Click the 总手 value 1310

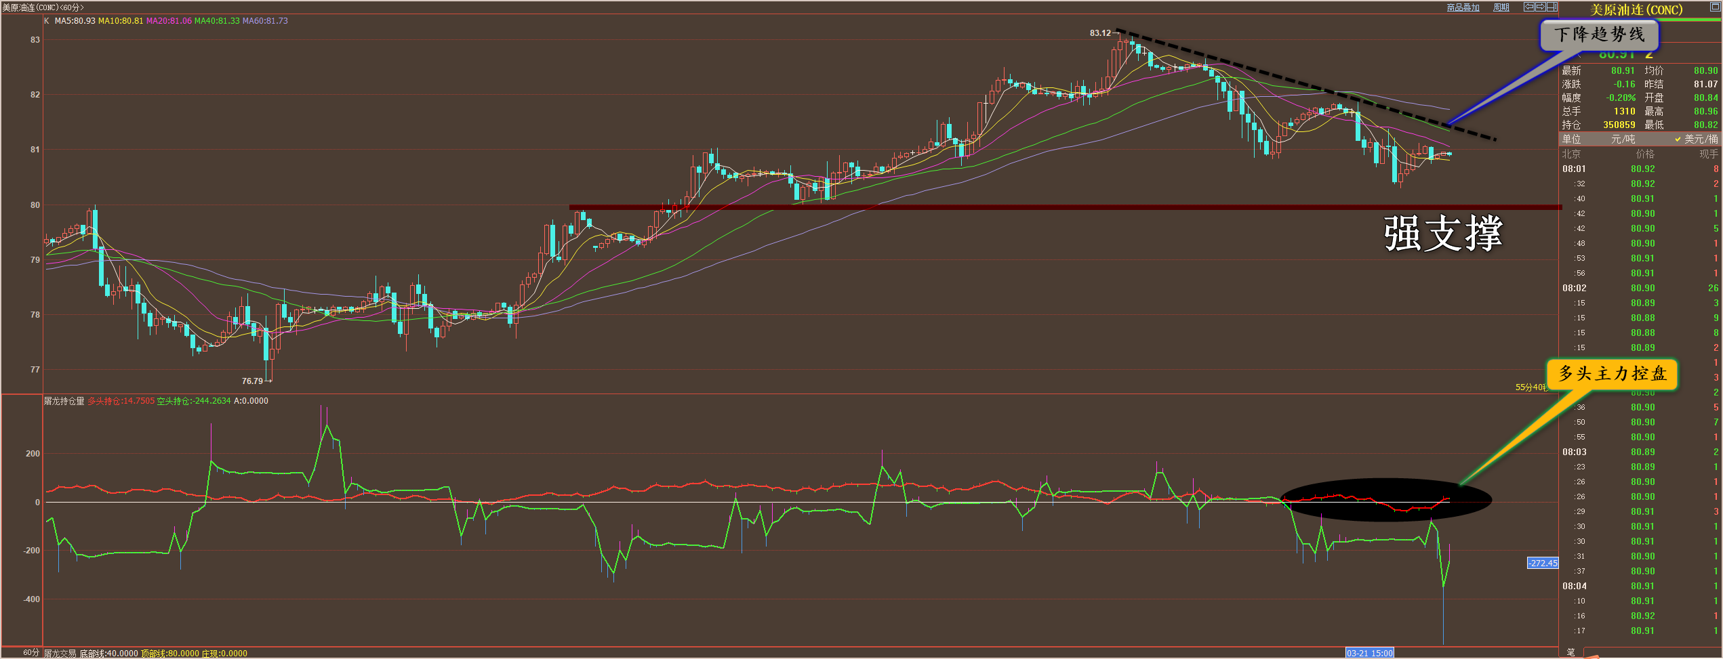pyautogui.click(x=1624, y=111)
